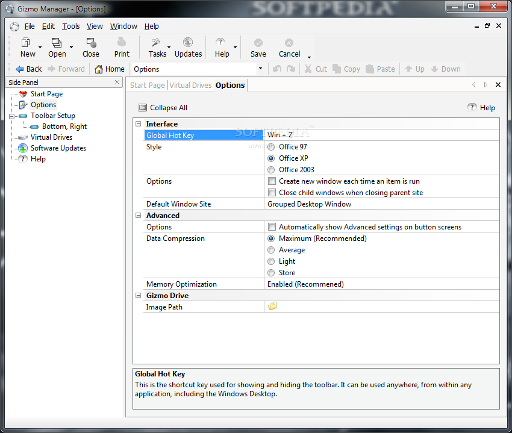Click the Copy icon
Image resolution: width=512 pixels, height=433 pixels.
click(337, 69)
